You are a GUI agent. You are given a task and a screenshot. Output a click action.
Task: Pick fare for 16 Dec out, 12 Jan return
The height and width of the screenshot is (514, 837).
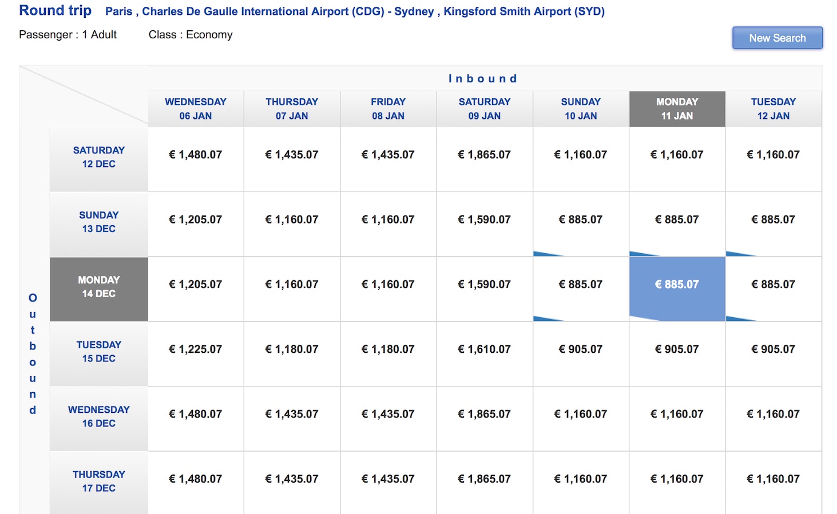773,419
